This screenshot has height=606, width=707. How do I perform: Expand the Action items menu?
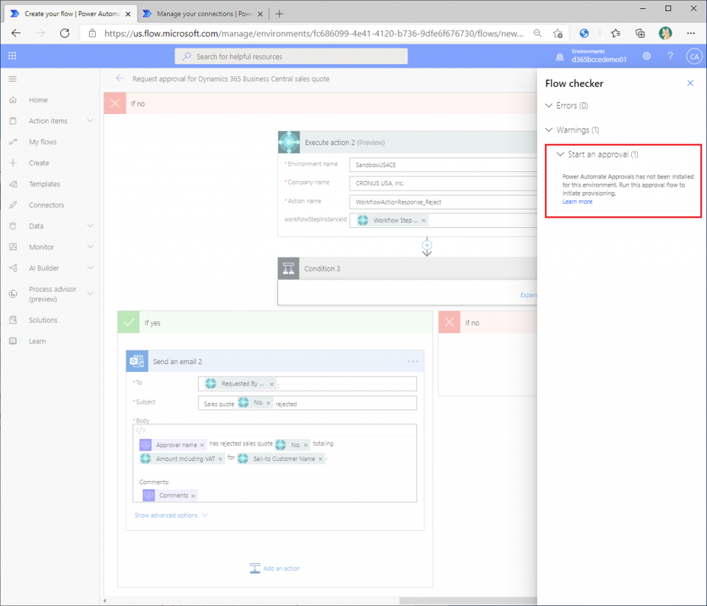click(x=90, y=120)
